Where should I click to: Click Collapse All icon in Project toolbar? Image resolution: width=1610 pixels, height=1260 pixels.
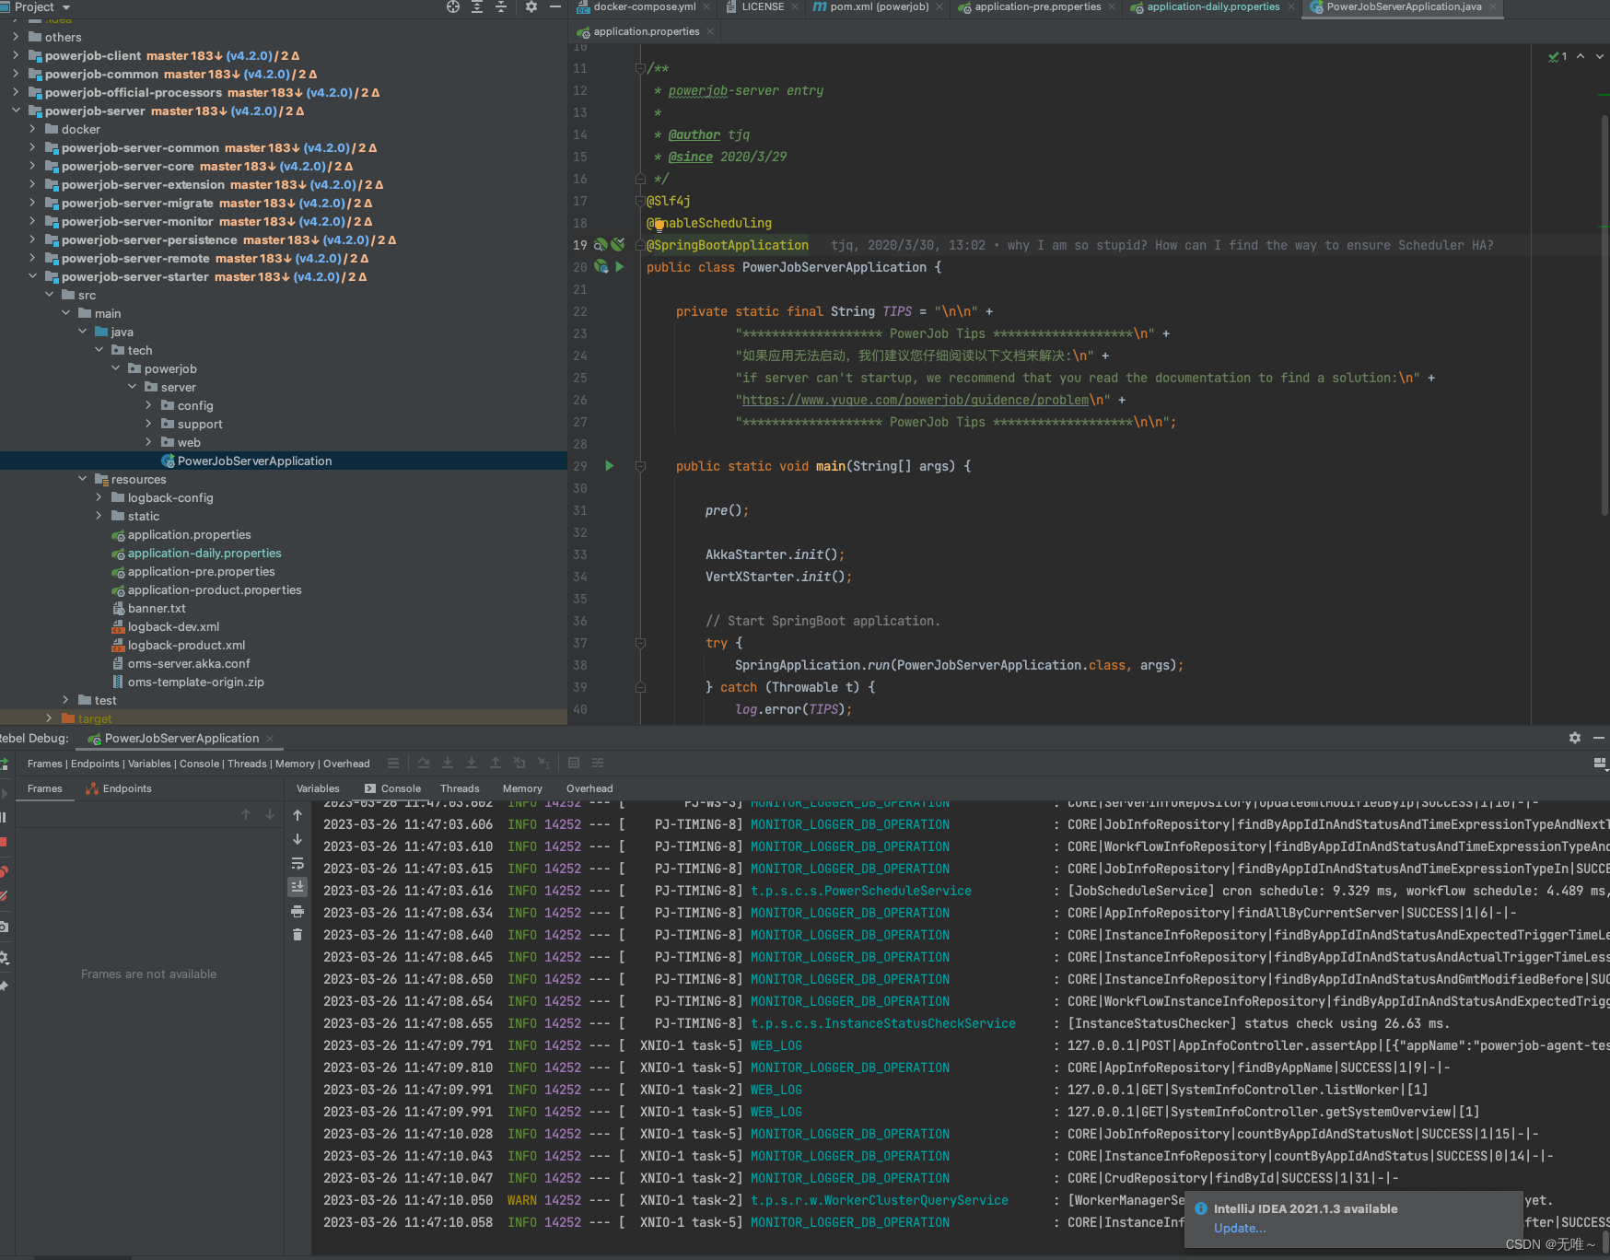click(501, 7)
